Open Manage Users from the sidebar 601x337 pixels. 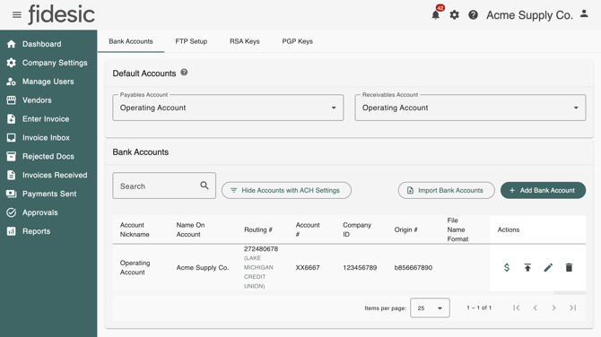point(48,82)
